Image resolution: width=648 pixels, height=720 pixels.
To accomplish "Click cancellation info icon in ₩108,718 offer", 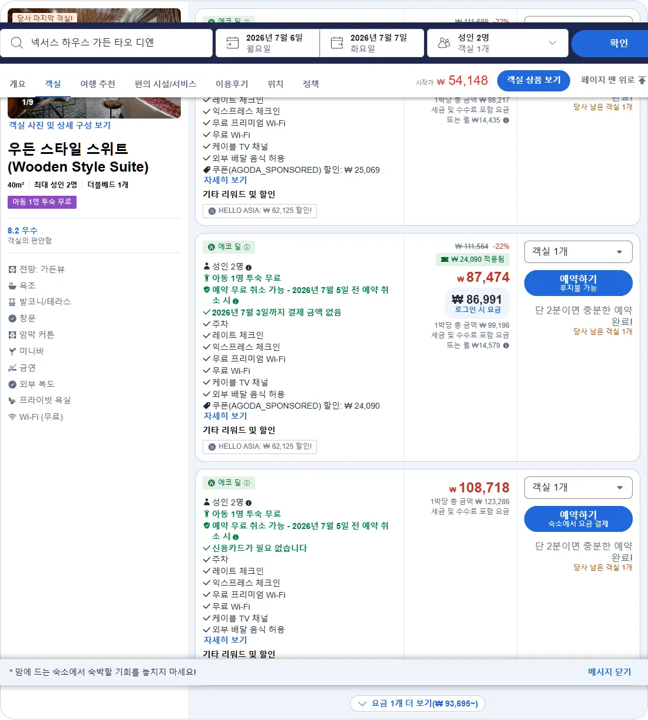I will pos(236,537).
